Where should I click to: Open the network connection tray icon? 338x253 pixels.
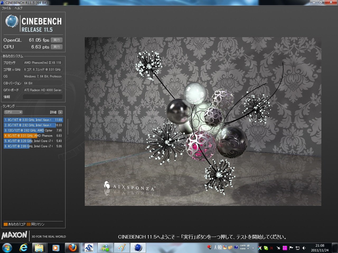coord(298,248)
